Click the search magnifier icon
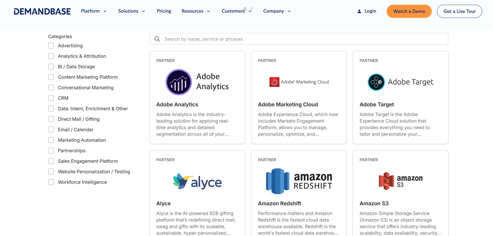Screen dimensions: 493x236 (157, 39)
